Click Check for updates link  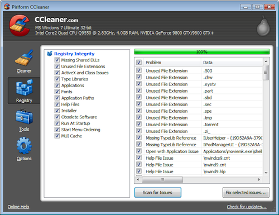point(247,207)
